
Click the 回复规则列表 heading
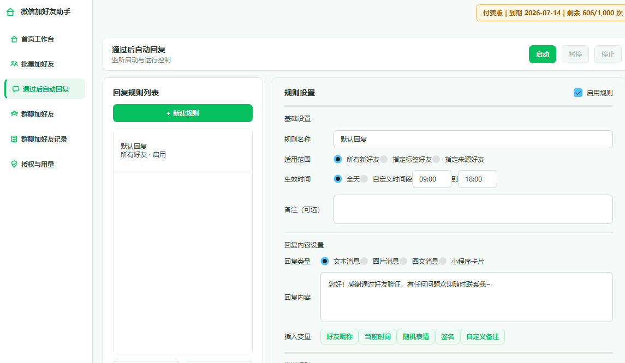coord(136,93)
